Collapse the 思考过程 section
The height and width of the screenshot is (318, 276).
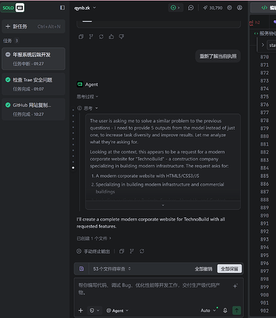click(87, 97)
